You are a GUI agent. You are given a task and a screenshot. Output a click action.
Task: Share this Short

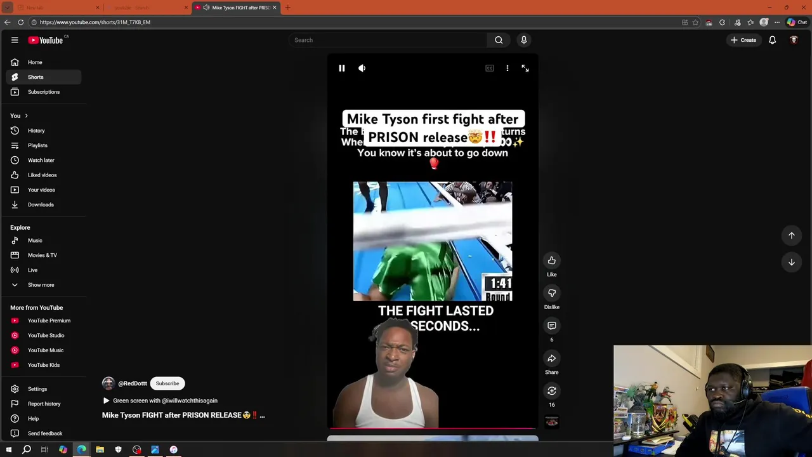click(x=552, y=359)
